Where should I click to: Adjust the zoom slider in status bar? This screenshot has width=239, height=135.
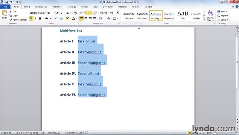click(x=226, y=133)
